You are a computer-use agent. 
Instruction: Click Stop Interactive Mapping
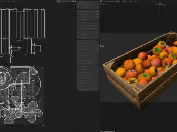[88, 29]
